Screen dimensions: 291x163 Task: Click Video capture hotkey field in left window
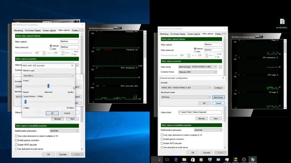pos(70,41)
